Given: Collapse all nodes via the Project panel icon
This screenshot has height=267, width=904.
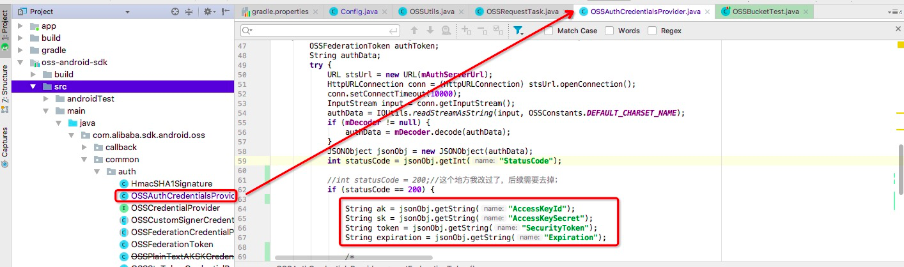Looking at the screenshot, I should tap(189, 11).
